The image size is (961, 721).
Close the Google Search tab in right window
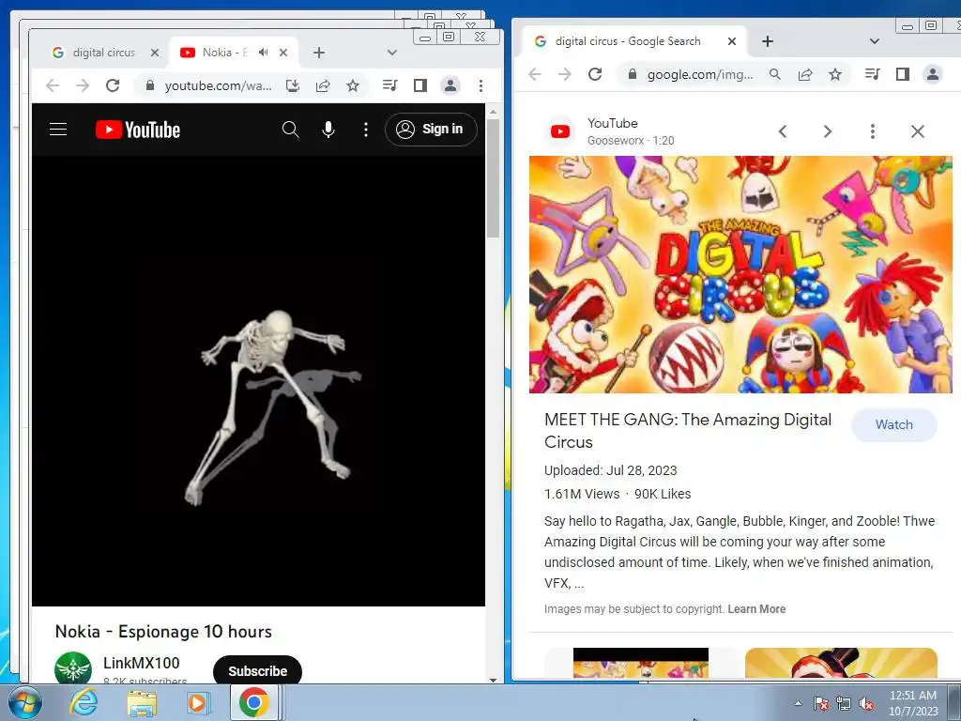(x=732, y=41)
